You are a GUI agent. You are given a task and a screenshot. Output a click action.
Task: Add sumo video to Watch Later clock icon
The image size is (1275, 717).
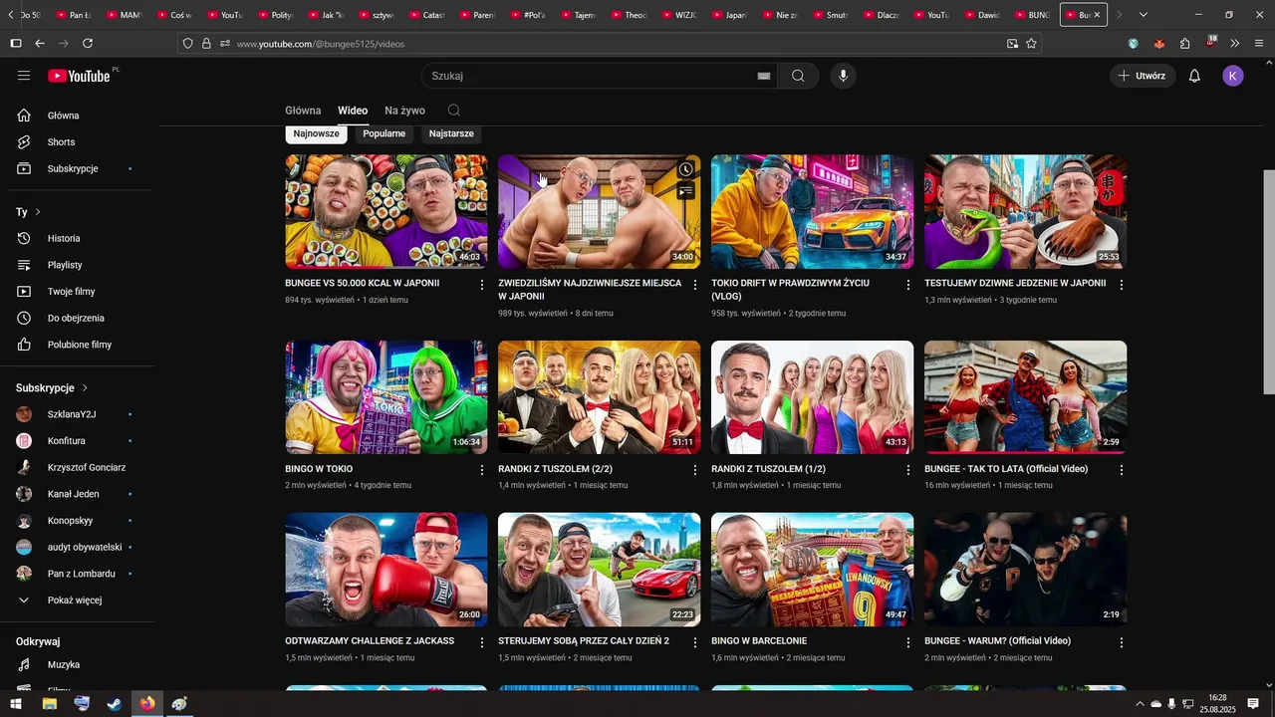pyautogui.click(x=685, y=169)
